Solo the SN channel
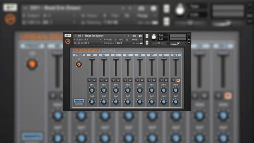This screenshot has width=254, height=143. tap(102, 80)
